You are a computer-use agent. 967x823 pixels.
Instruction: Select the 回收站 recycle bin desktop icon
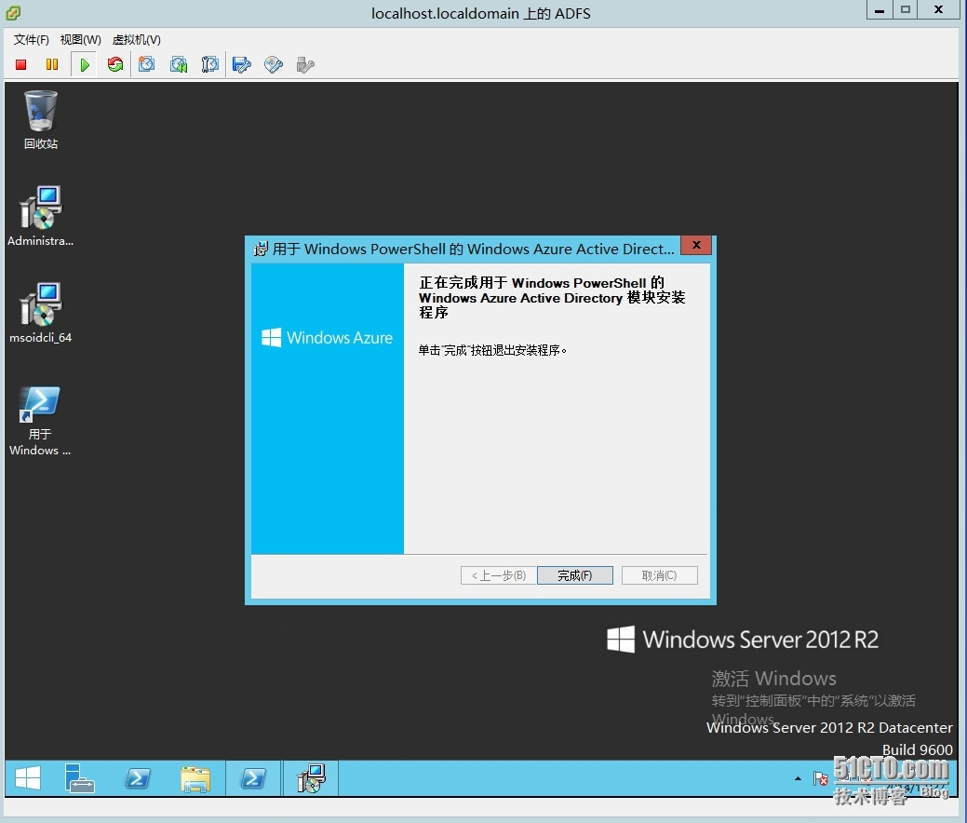[41, 120]
